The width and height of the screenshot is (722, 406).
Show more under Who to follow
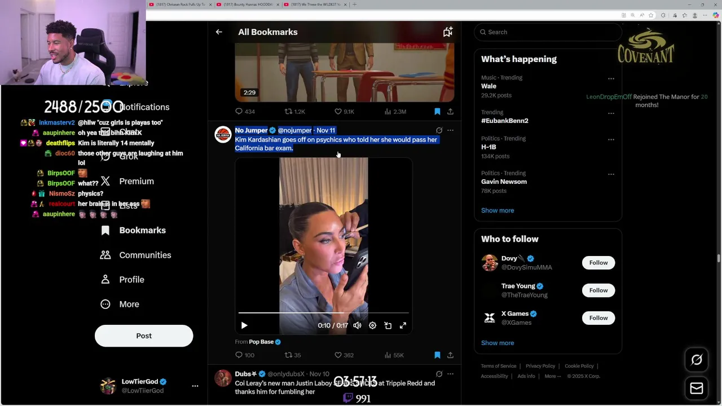click(498, 343)
